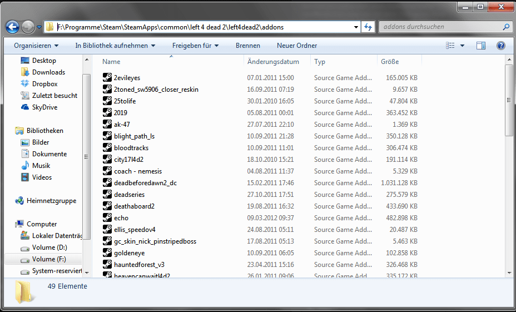Click the change view icon
This screenshot has width=516, height=312.
(x=450, y=46)
